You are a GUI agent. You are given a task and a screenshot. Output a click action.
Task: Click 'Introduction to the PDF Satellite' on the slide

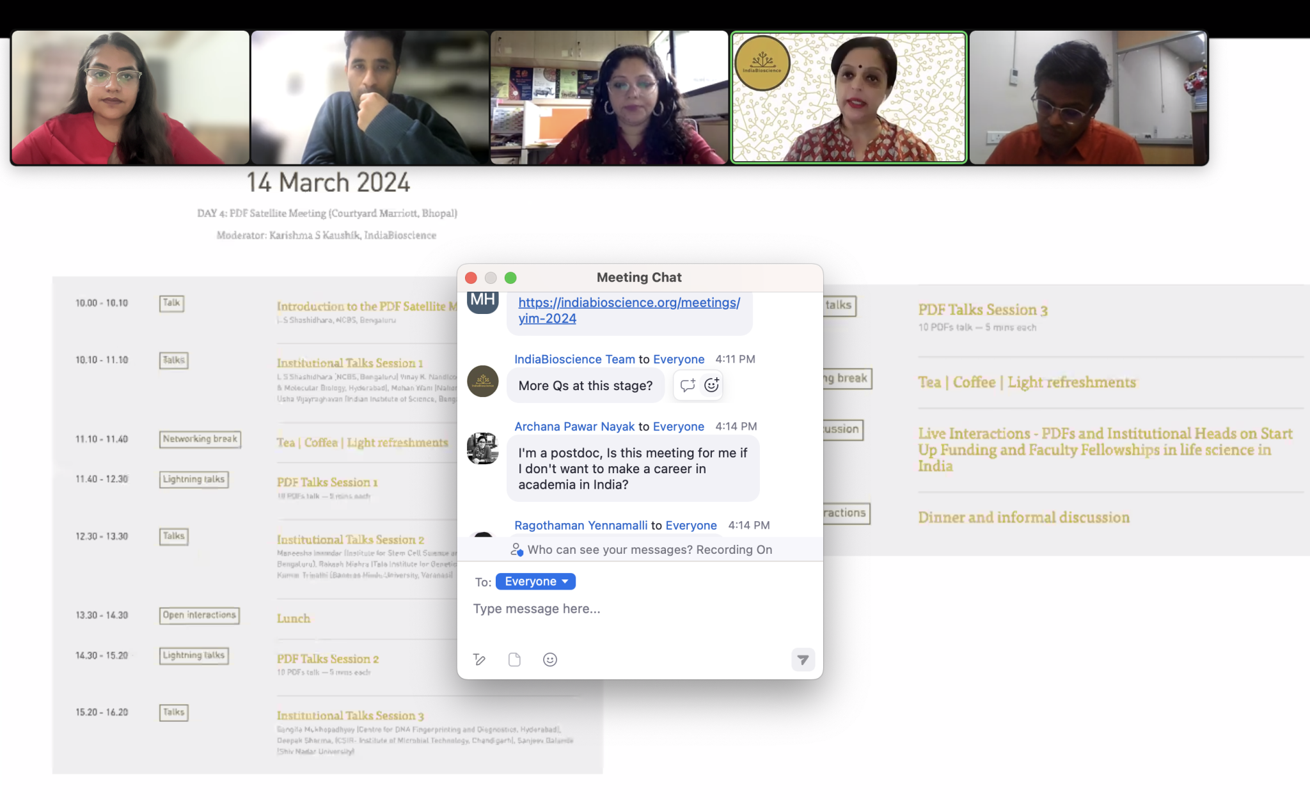coord(367,306)
